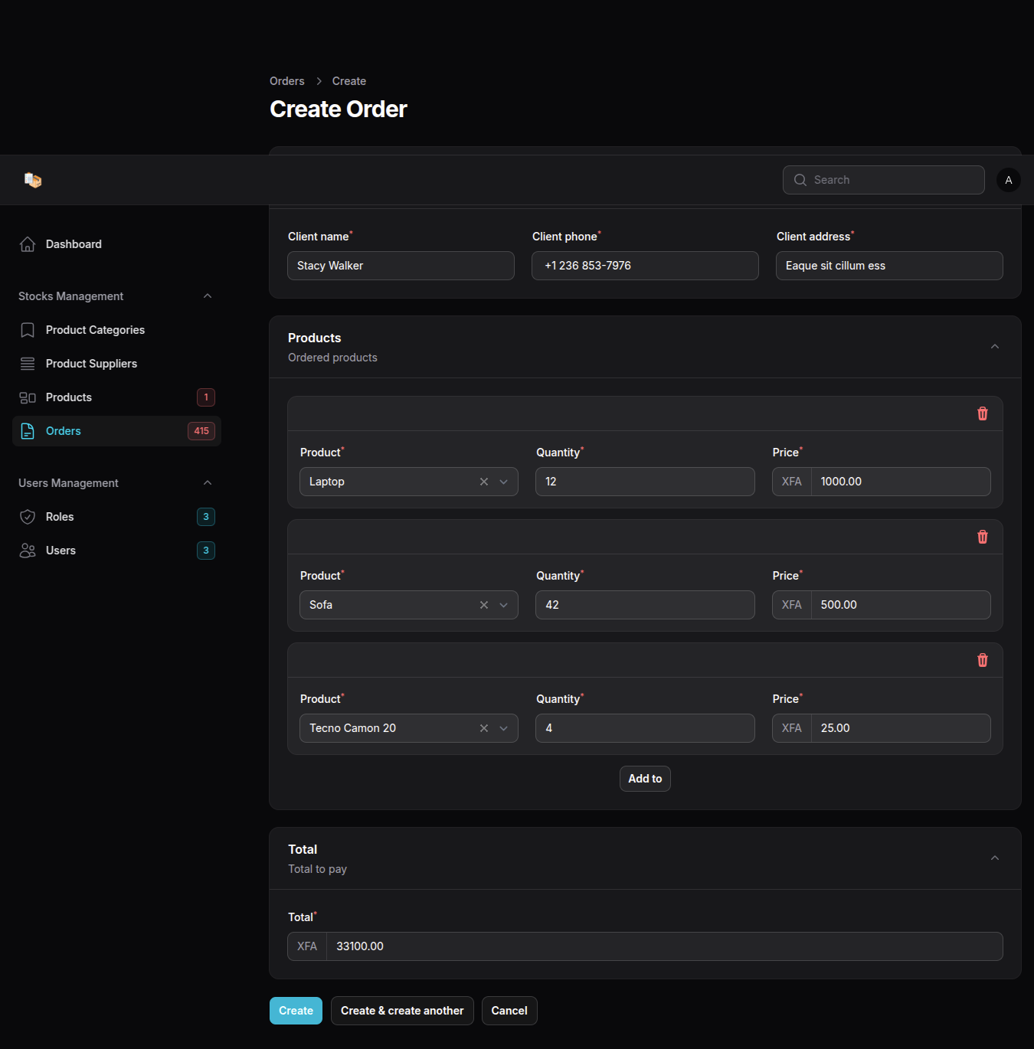Collapse the Total section
Viewport: 1034px width, 1049px height.
click(x=994, y=858)
